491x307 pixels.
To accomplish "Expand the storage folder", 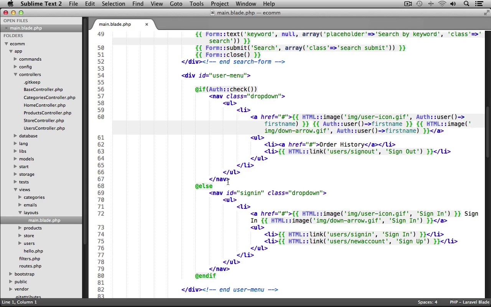I will click(15, 174).
